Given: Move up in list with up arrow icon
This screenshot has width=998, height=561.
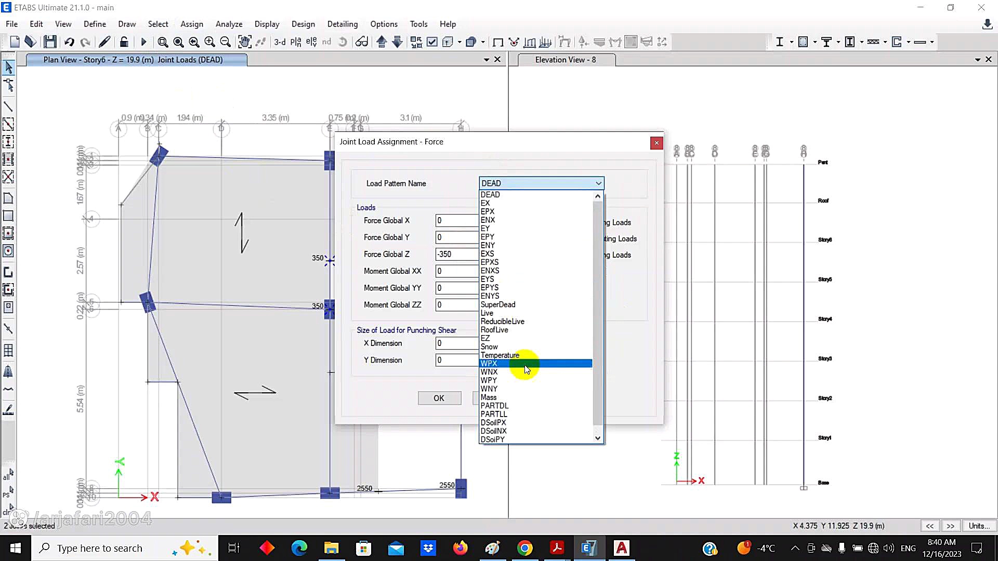Looking at the screenshot, I should (x=382, y=42).
